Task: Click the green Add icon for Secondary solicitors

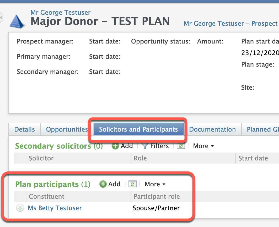Action: click(115, 146)
